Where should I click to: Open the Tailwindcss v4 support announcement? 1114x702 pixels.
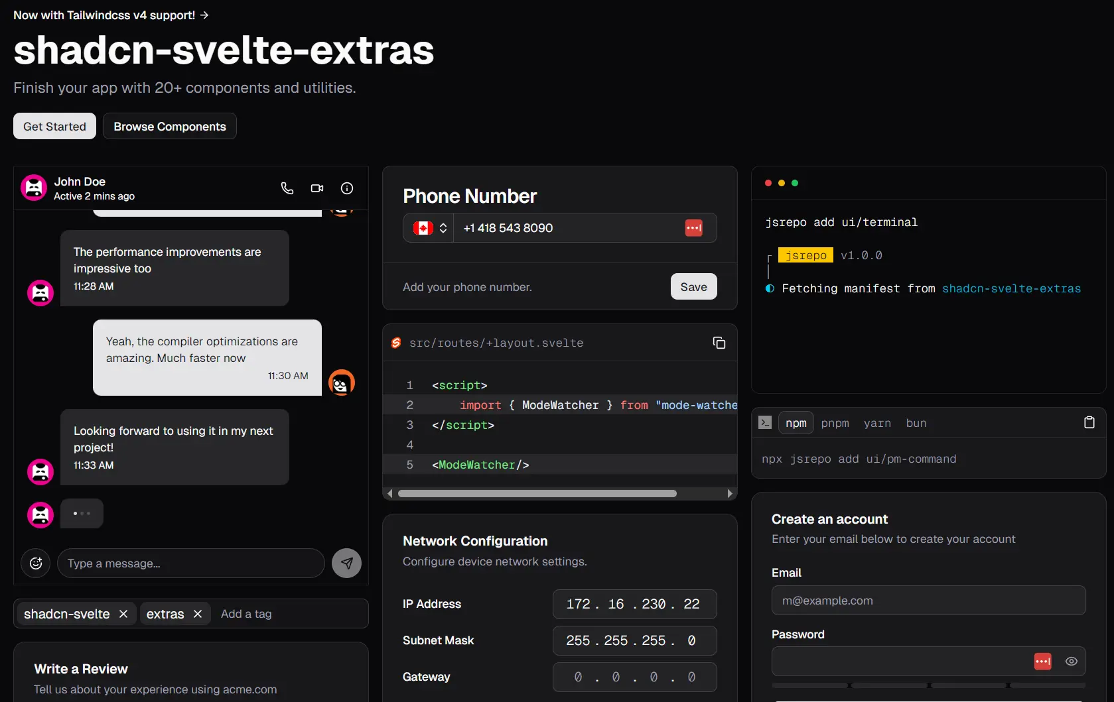pyautogui.click(x=110, y=15)
